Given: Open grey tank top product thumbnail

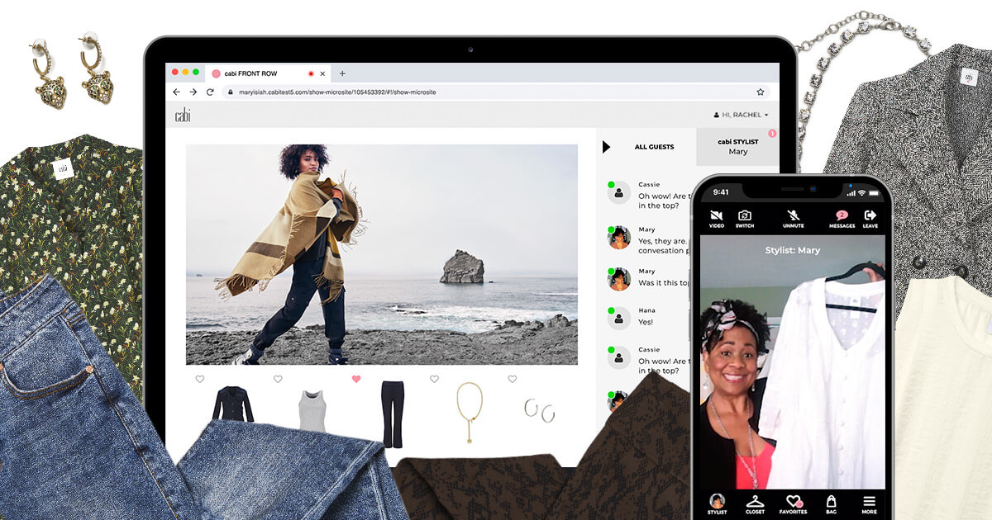Looking at the screenshot, I should [312, 410].
